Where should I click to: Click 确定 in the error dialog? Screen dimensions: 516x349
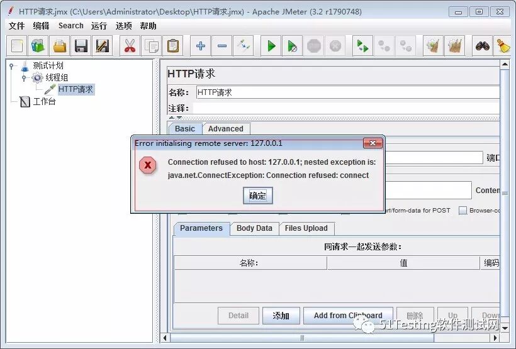257,196
